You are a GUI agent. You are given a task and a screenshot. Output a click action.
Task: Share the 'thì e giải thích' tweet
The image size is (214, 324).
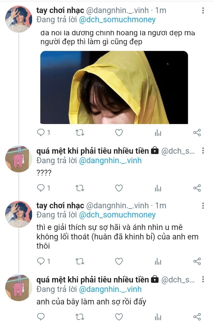197,261
